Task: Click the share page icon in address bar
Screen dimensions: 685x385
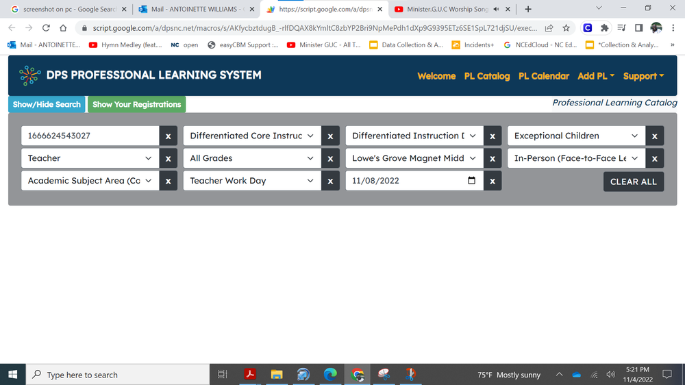Action: [549, 28]
